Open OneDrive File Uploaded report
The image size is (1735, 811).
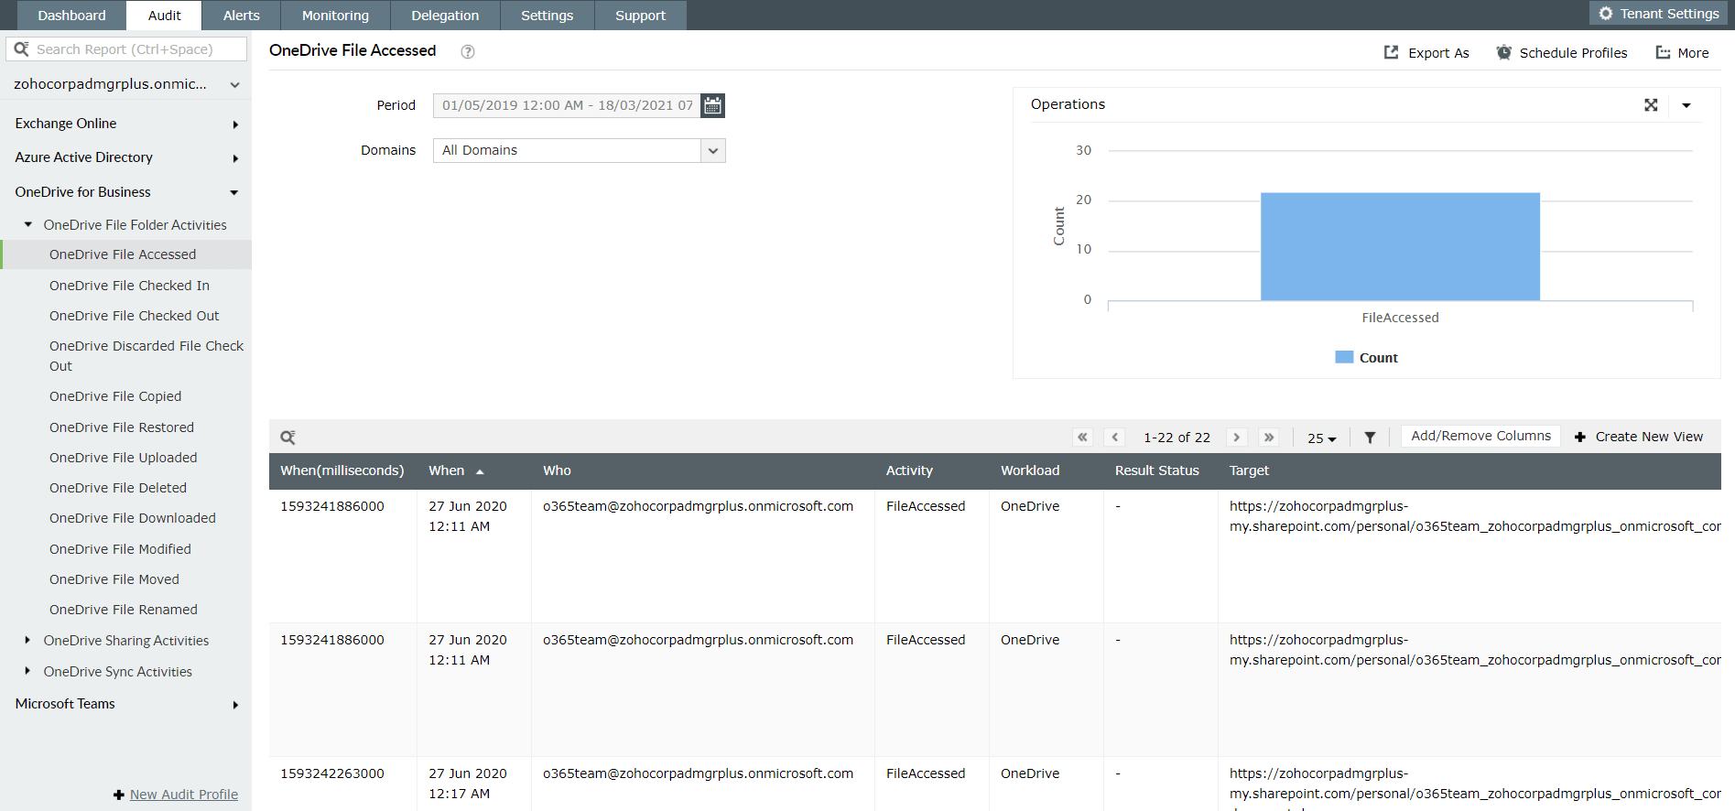[124, 458]
